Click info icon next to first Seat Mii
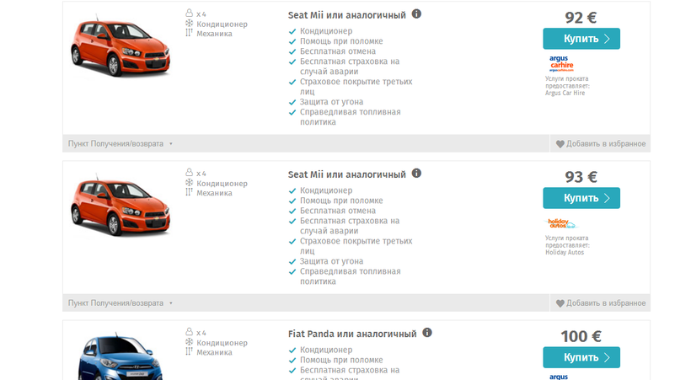The height and width of the screenshot is (380, 691). coord(417,14)
